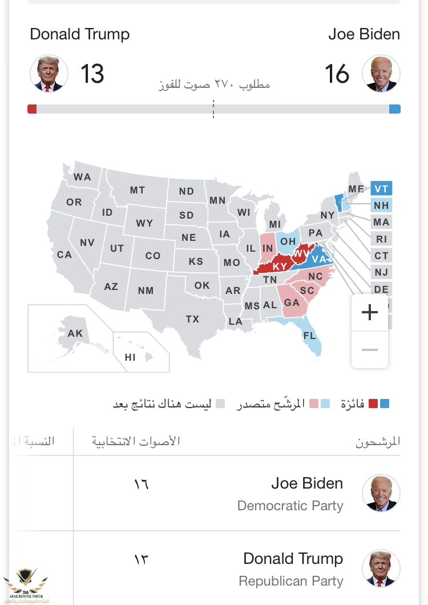Select the MA state label box

coord(381,222)
